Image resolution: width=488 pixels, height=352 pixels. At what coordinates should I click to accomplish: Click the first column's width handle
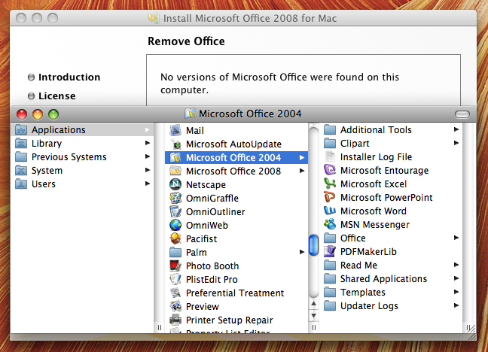pos(160,327)
